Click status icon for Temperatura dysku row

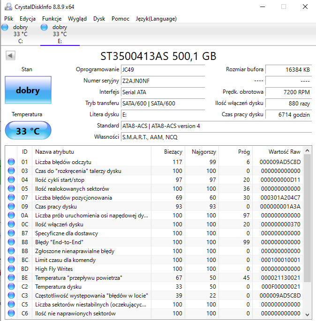pos(11,286)
